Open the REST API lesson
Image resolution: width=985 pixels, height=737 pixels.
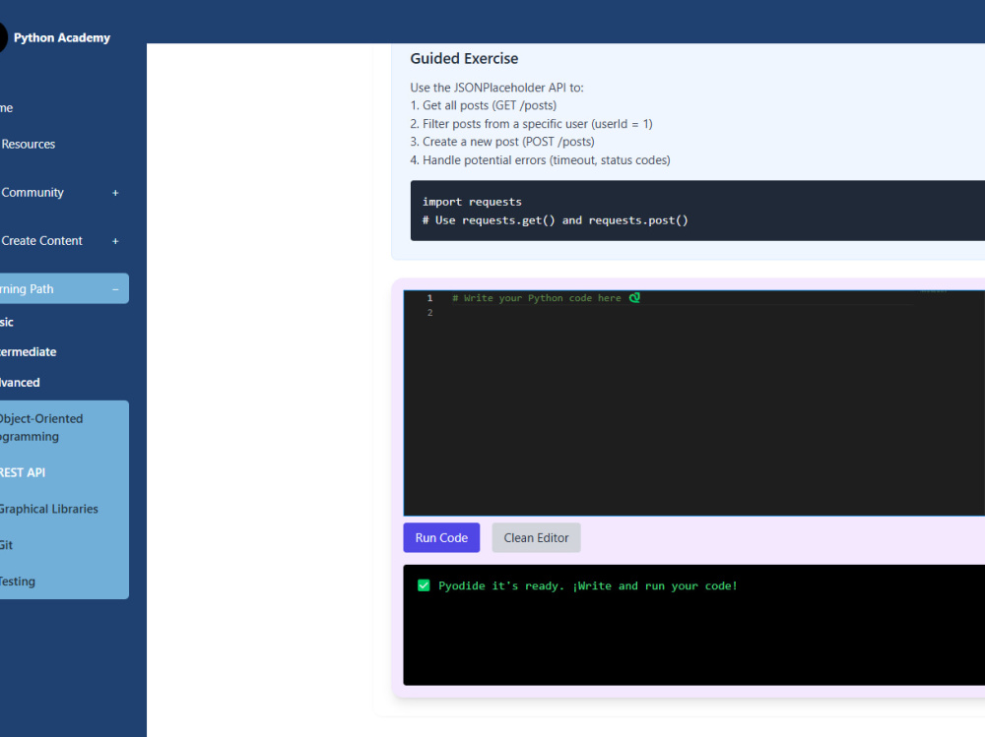click(23, 472)
